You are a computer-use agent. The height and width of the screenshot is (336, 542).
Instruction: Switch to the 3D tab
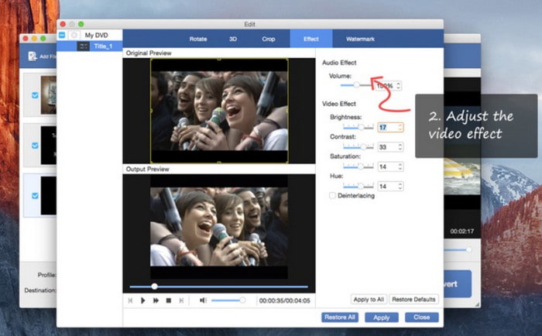point(233,39)
